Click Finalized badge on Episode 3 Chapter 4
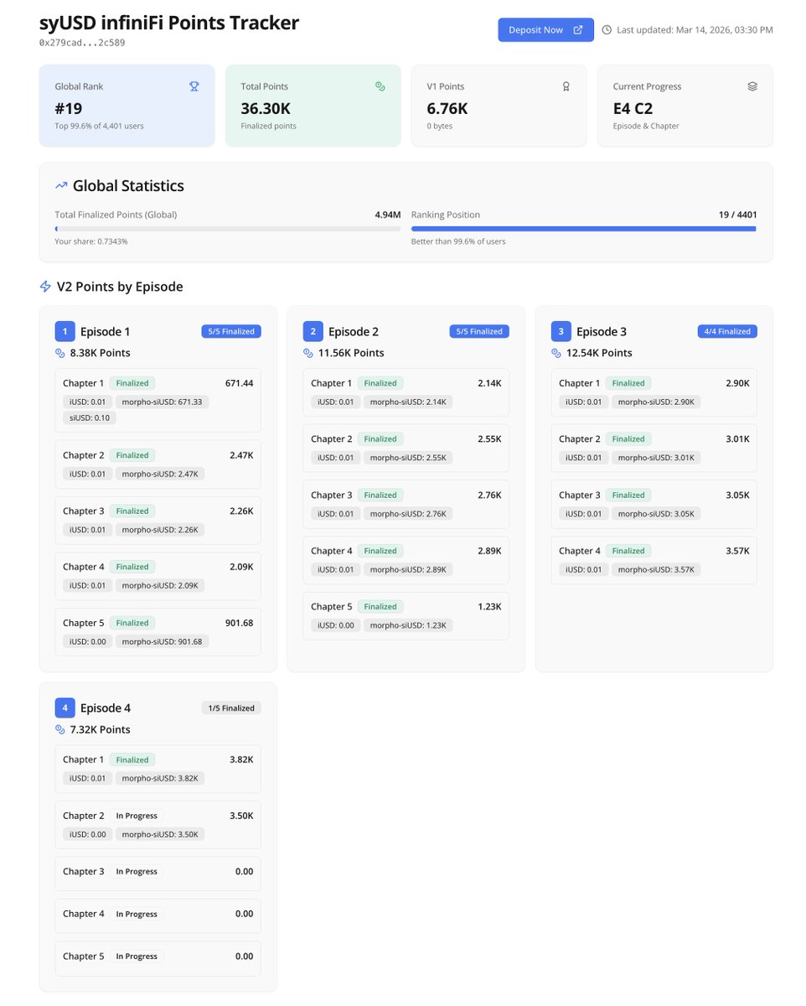This screenshot has width=806, height=1006. coord(628,551)
